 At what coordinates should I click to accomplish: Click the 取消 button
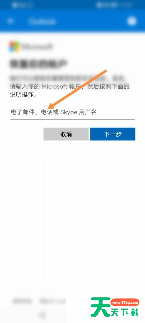click(x=66, y=134)
